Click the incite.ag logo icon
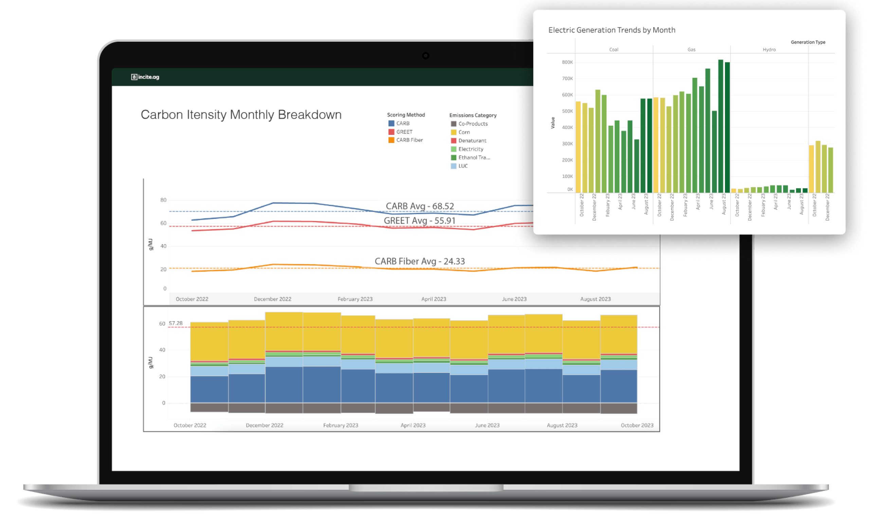Screen dimensions: 883x514 (x=134, y=77)
